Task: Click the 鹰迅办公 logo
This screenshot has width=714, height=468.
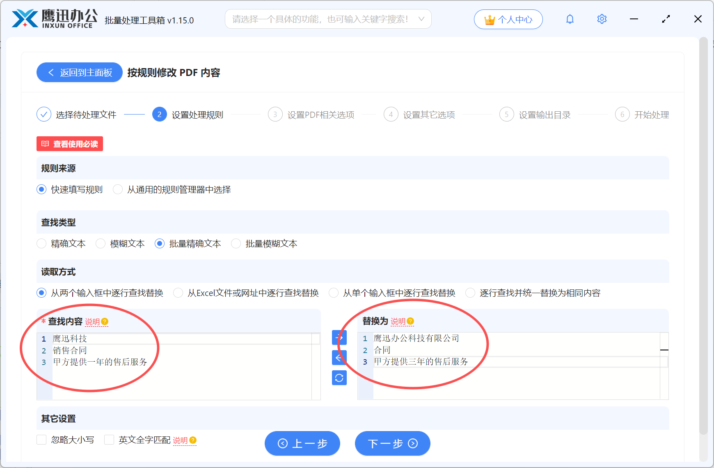Action: pos(53,19)
